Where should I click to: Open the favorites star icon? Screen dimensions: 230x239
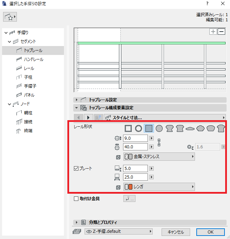[10, 17]
